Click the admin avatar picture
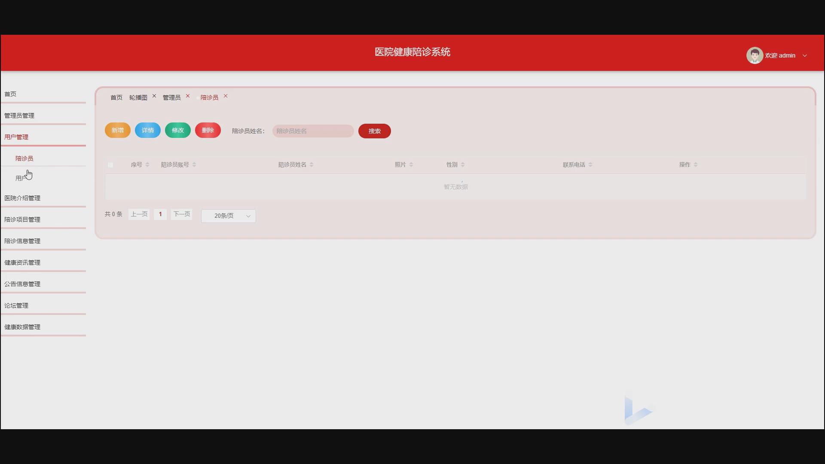This screenshot has width=825, height=464. pyautogui.click(x=754, y=55)
